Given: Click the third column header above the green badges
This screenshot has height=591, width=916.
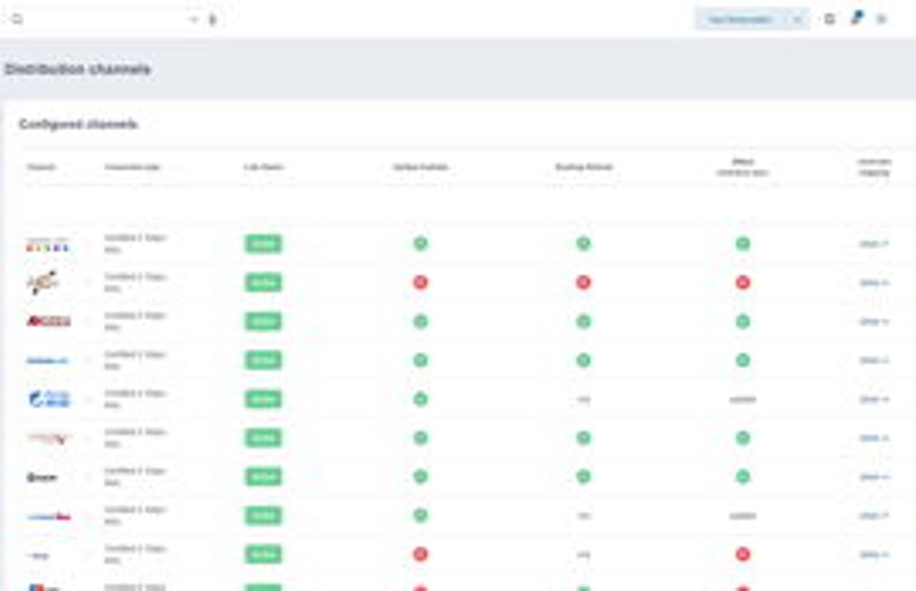Looking at the screenshot, I should [263, 167].
